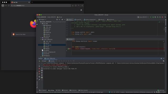Open the Console tab in Debug panel

pos(51,61)
